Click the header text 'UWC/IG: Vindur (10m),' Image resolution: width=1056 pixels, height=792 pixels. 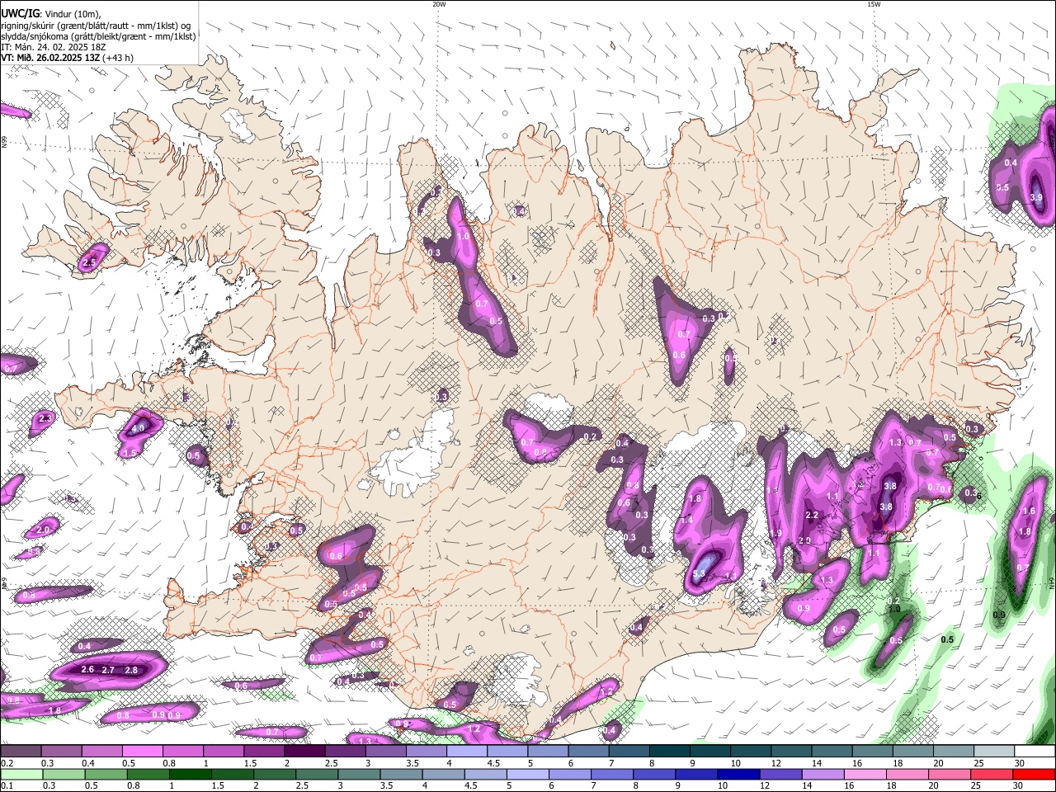51,13
